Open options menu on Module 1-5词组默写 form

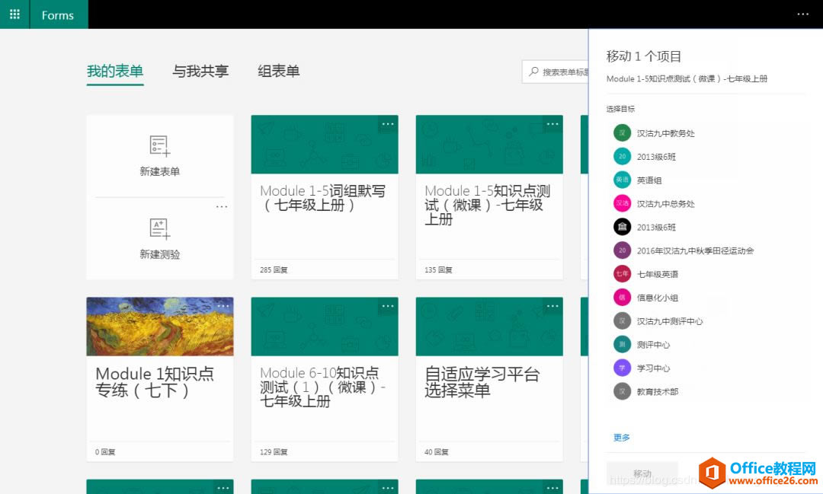[388, 124]
